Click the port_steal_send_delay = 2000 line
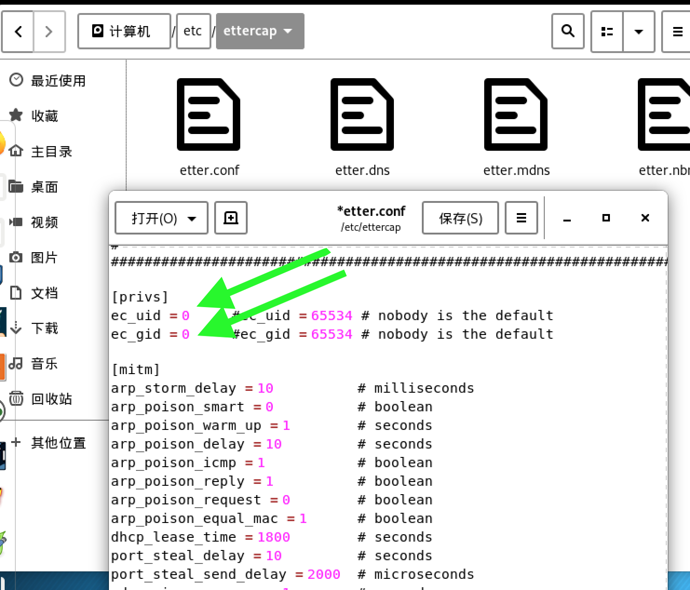The width and height of the screenshot is (690, 590). [x=226, y=574]
